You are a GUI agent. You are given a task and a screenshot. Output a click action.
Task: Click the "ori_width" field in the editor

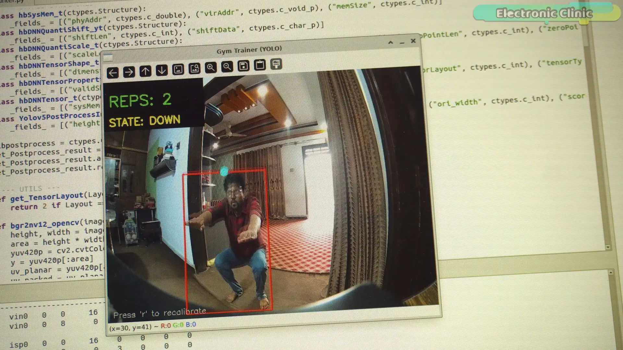[457, 103]
